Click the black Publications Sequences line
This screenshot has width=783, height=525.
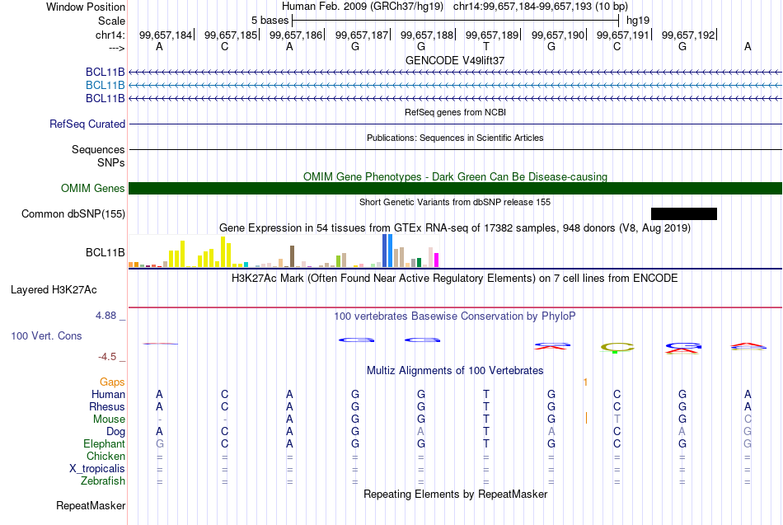pos(455,149)
